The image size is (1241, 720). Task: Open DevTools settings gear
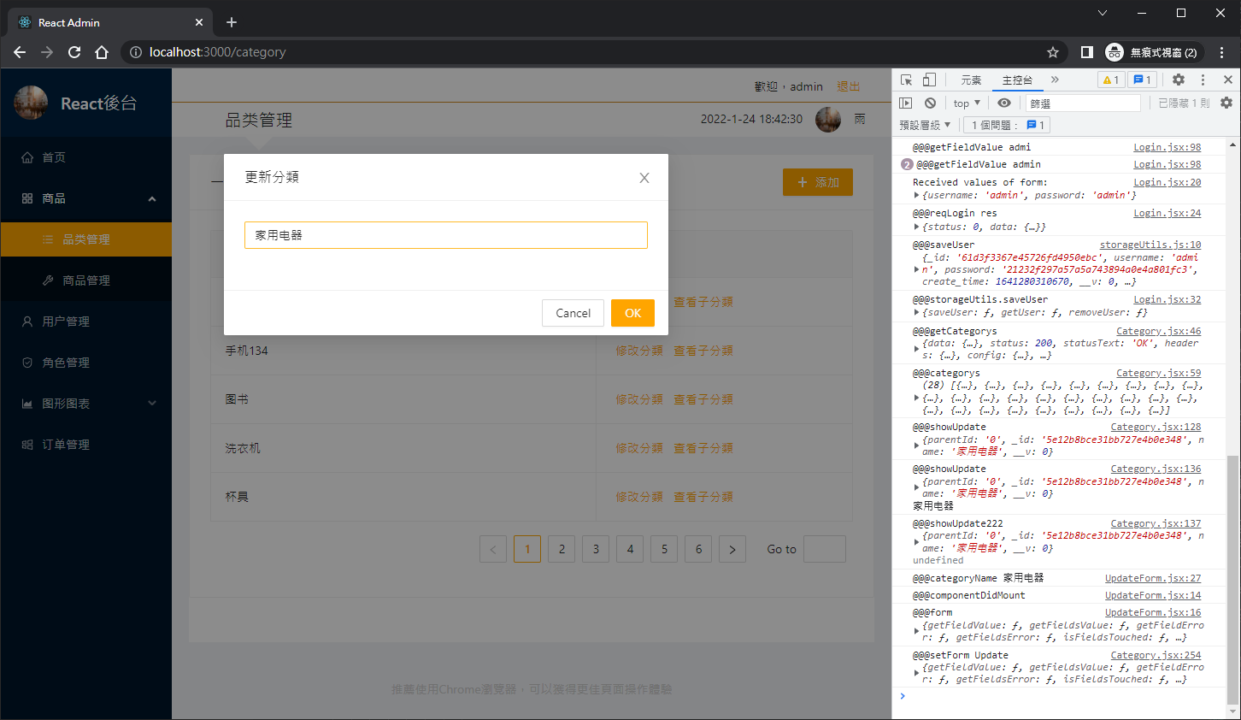click(x=1179, y=80)
